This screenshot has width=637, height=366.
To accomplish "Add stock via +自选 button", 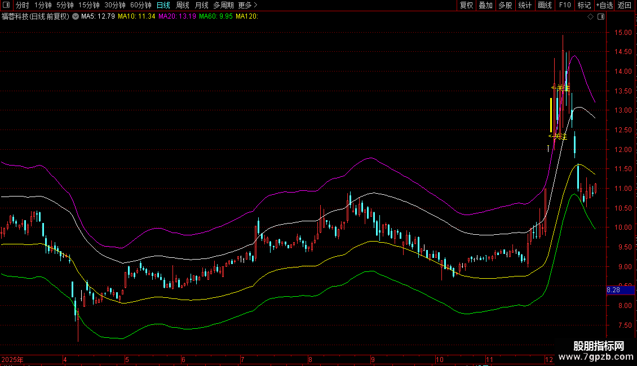I will point(604,5).
